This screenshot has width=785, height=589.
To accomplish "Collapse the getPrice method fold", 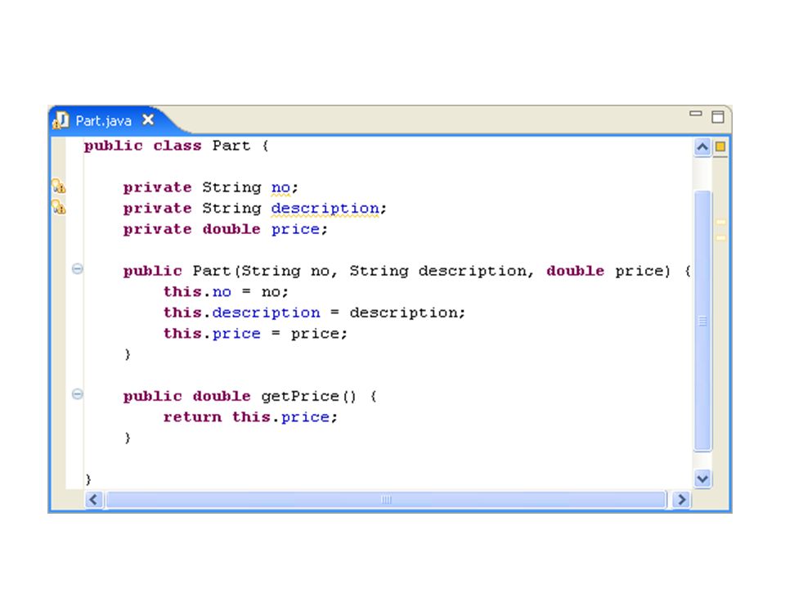I will tap(77, 394).
